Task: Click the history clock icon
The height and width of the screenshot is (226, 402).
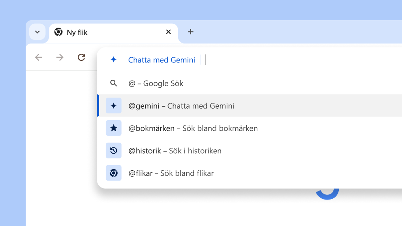Action: (114, 151)
